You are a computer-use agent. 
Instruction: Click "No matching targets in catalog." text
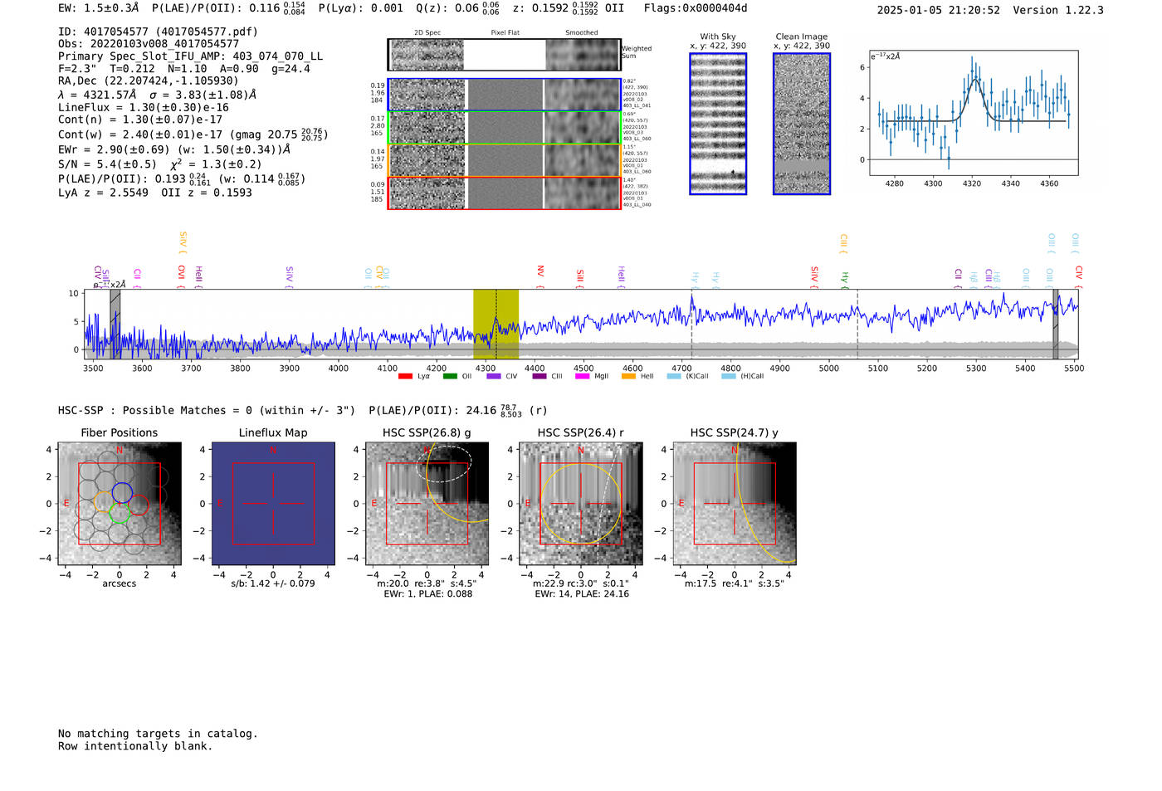point(158,734)
